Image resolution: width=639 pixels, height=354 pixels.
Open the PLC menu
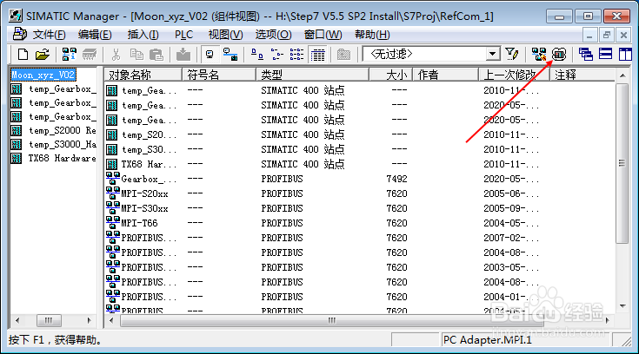[x=183, y=35]
